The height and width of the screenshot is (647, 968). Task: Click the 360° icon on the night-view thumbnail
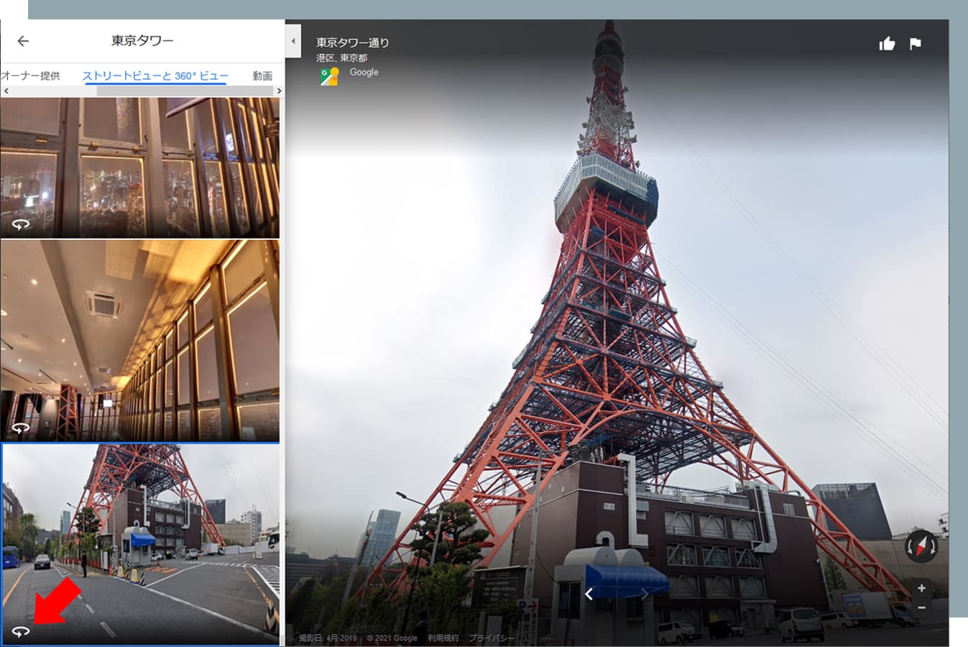coord(21,225)
